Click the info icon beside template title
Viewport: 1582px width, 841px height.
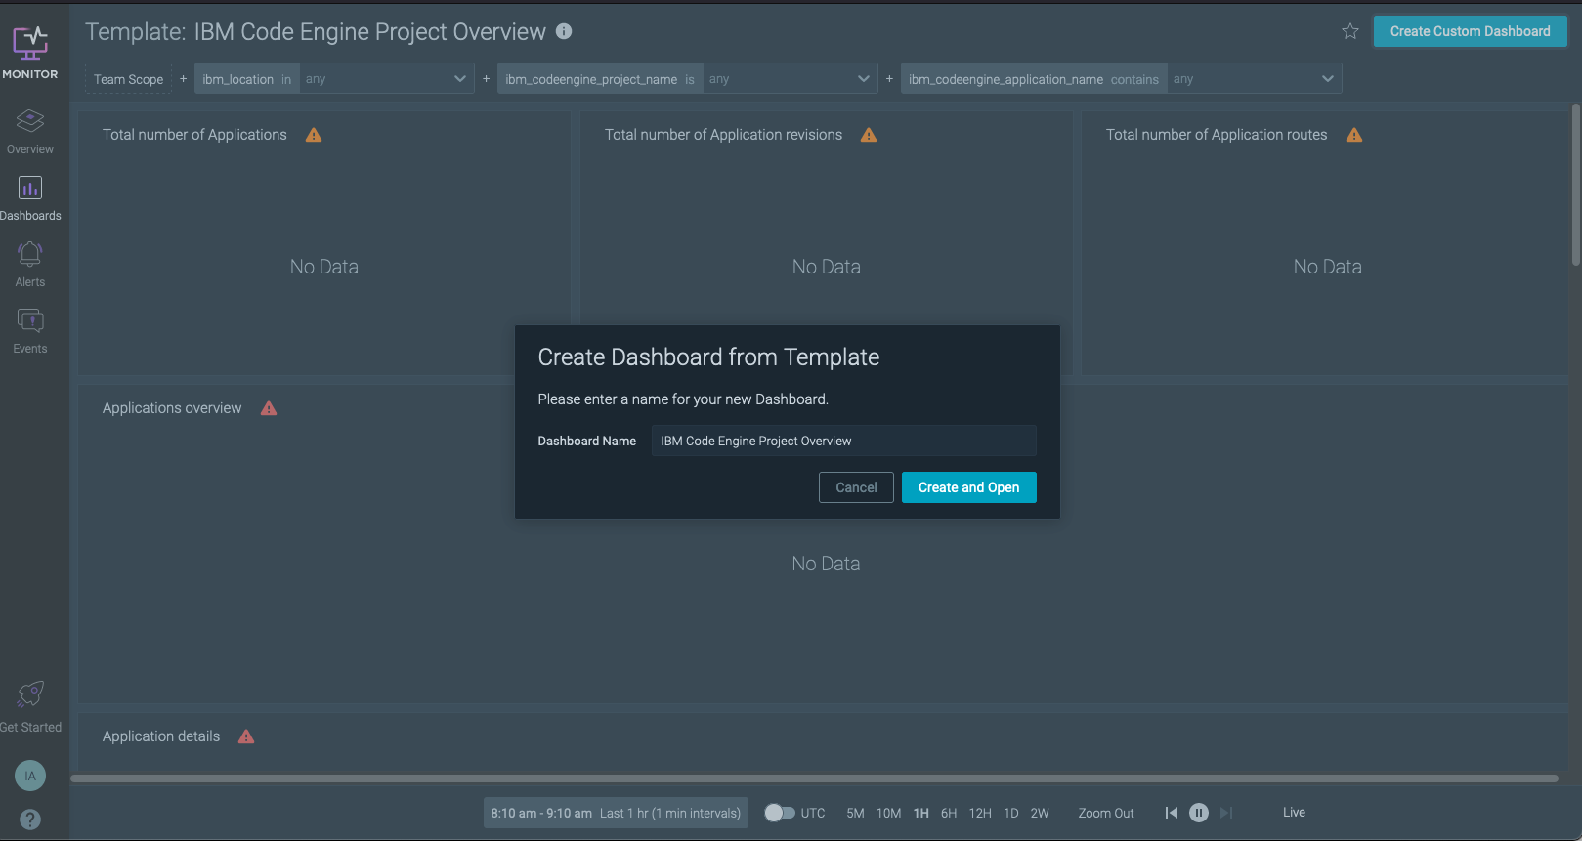[564, 31]
